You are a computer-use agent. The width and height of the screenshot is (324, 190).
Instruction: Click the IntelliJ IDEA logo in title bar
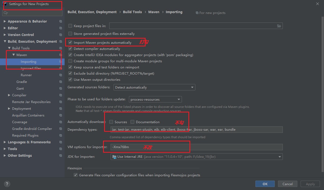tap(5, 4)
